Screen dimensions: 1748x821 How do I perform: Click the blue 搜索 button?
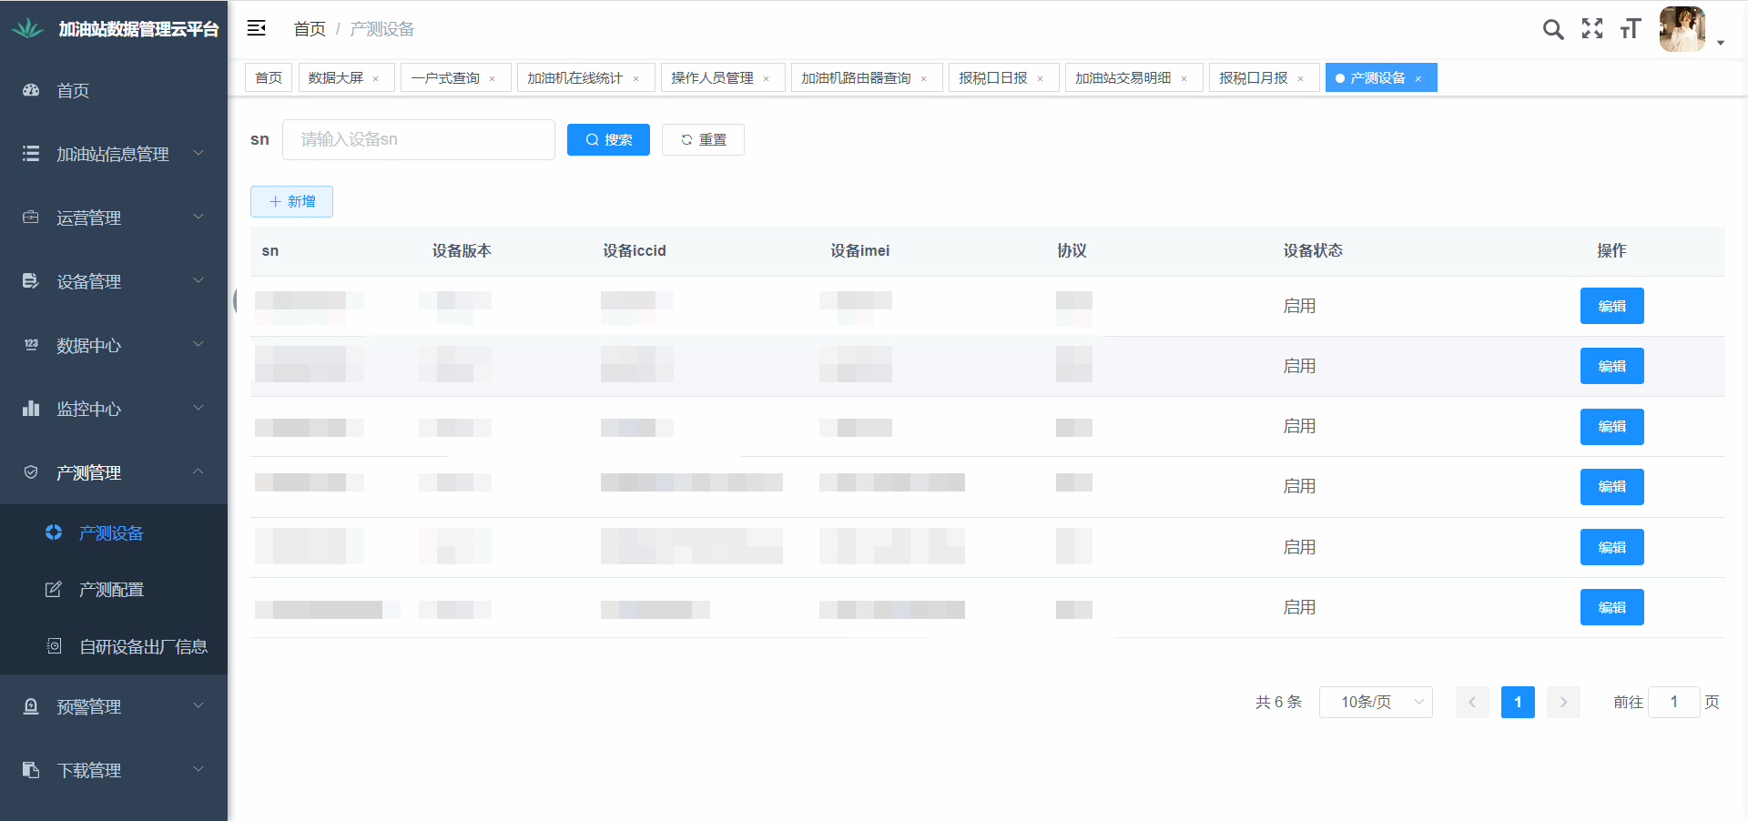coord(608,140)
